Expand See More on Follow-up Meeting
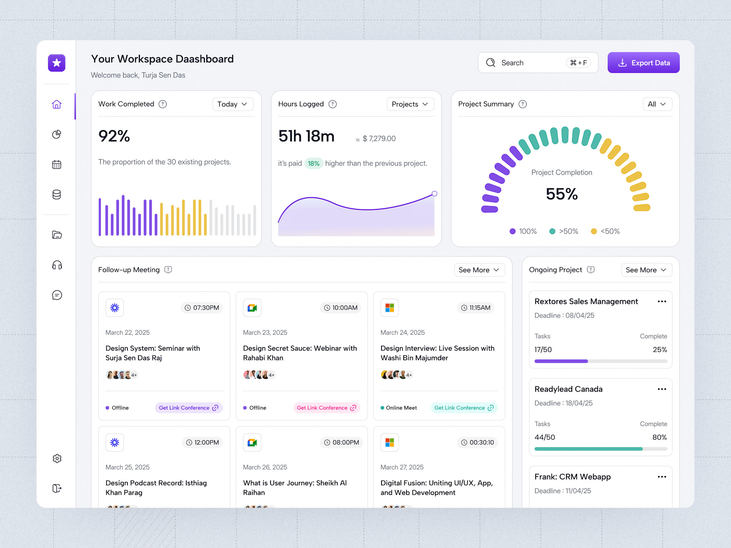The height and width of the screenshot is (548, 731). pyautogui.click(x=479, y=270)
